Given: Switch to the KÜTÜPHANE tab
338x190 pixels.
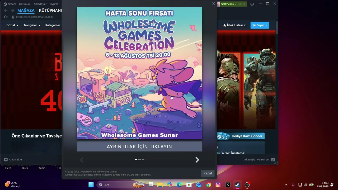Looking at the screenshot, I should point(50,11).
